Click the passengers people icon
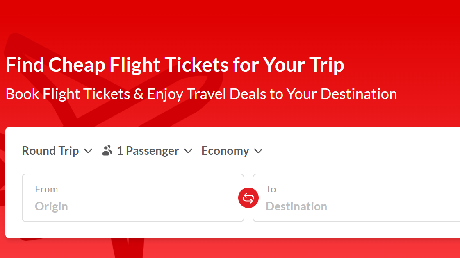 point(107,151)
